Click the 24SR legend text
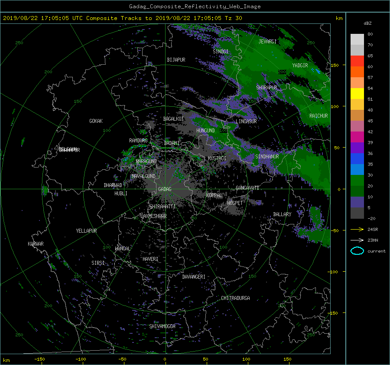Viewport: 390px width, 365px height. click(x=373, y=230)
